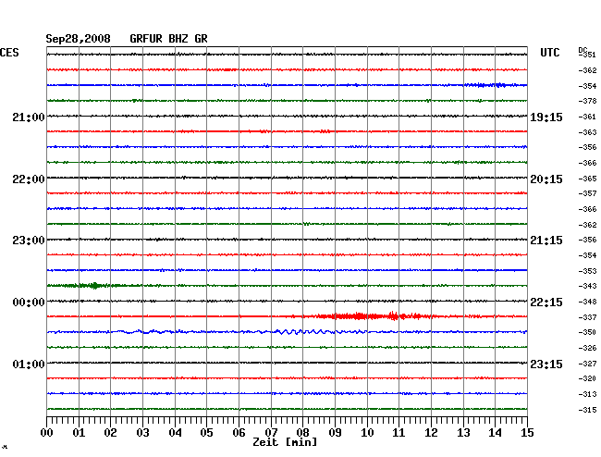The height and width of the screenshot is (457, 601).
Task: Click the 10 minute axis label
Action: (x=367, y=432)
